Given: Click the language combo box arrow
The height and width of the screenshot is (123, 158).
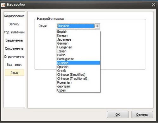Looking at the screenshot, I should coord(97,26).
